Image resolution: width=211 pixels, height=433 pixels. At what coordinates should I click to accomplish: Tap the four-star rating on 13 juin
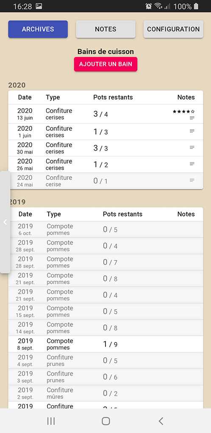(183, 112)
